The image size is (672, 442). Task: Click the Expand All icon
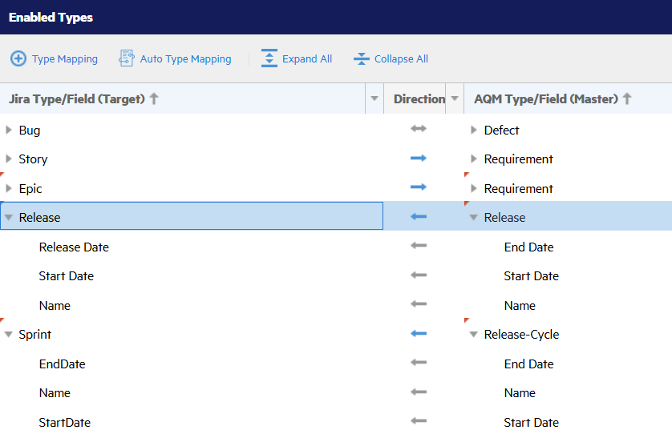(269, 59)
